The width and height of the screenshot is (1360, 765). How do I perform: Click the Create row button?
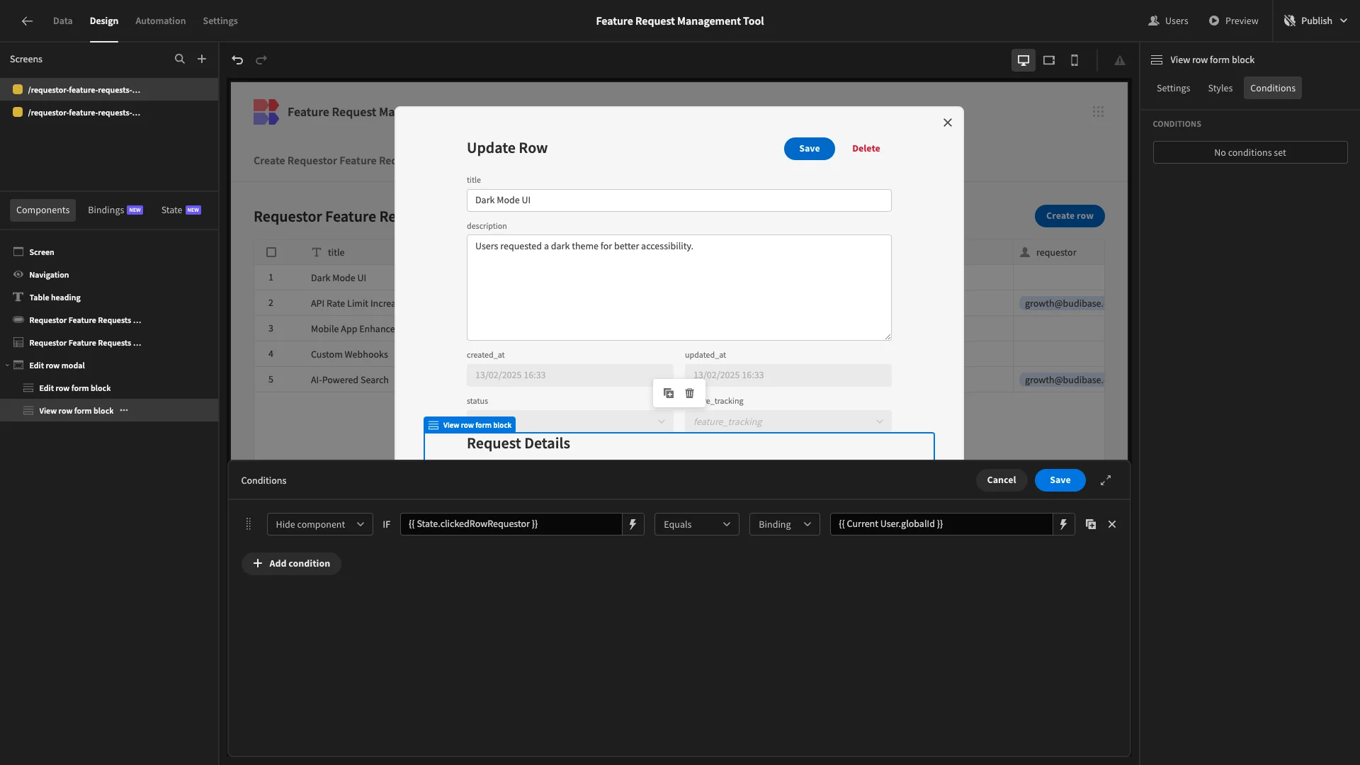(1070, 216)
